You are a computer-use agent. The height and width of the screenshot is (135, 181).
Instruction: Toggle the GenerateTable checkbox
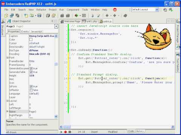point(31,72)
